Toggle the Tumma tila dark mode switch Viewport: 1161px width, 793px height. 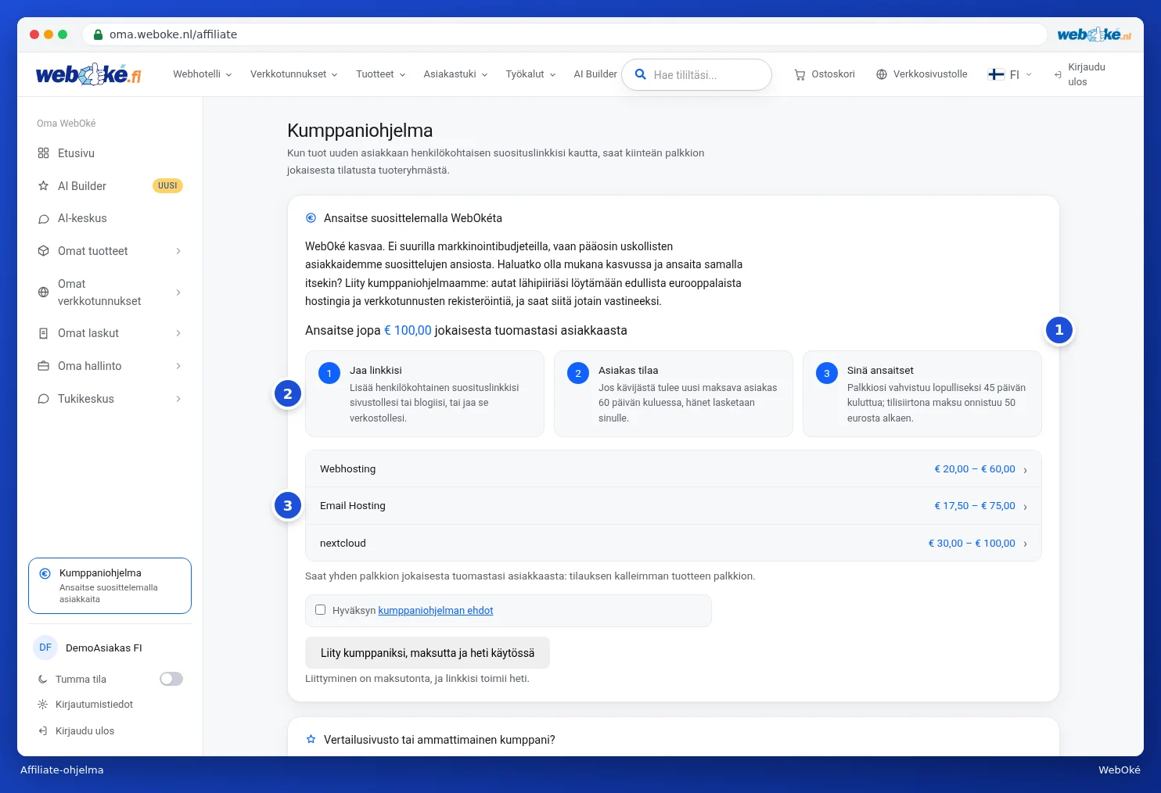coord(171,679)
